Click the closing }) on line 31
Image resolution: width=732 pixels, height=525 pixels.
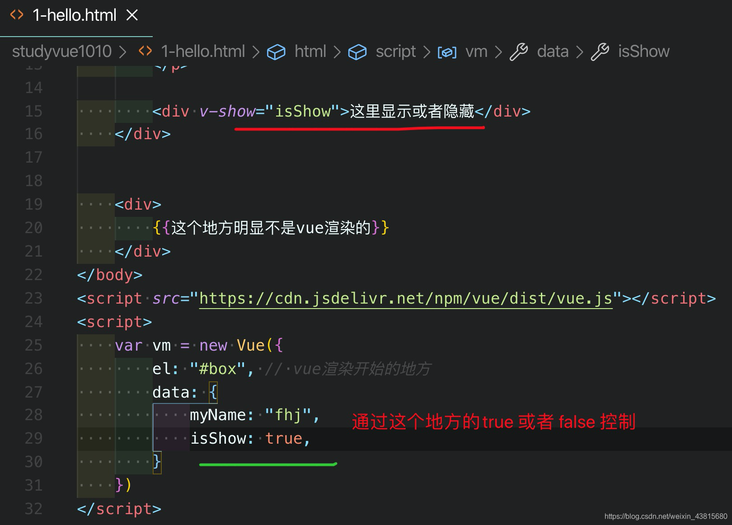click(x=124, y=485)
